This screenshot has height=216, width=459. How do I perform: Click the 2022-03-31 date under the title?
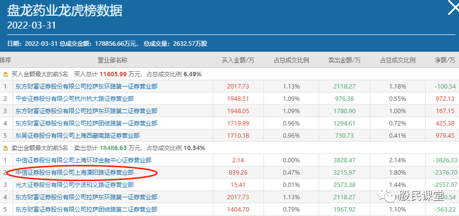pos(32,26)
